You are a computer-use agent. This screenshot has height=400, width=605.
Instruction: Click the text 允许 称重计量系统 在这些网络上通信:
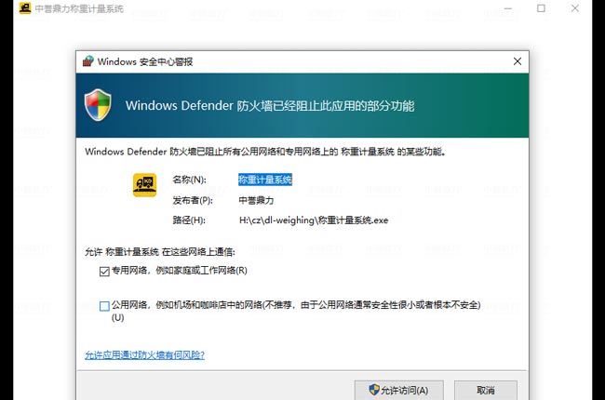click(160, 252)
